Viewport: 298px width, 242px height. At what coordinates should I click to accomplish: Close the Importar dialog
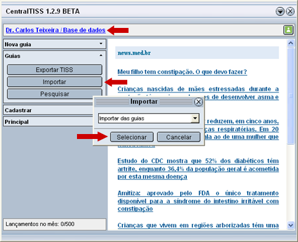pos(199,102)
